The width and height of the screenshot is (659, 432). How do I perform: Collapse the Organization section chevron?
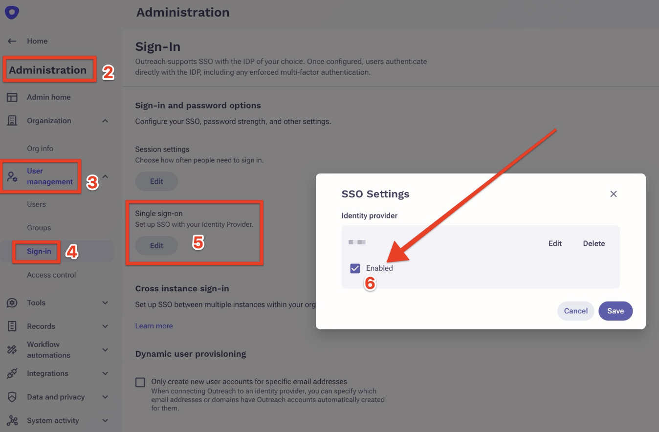pos(105,121)
